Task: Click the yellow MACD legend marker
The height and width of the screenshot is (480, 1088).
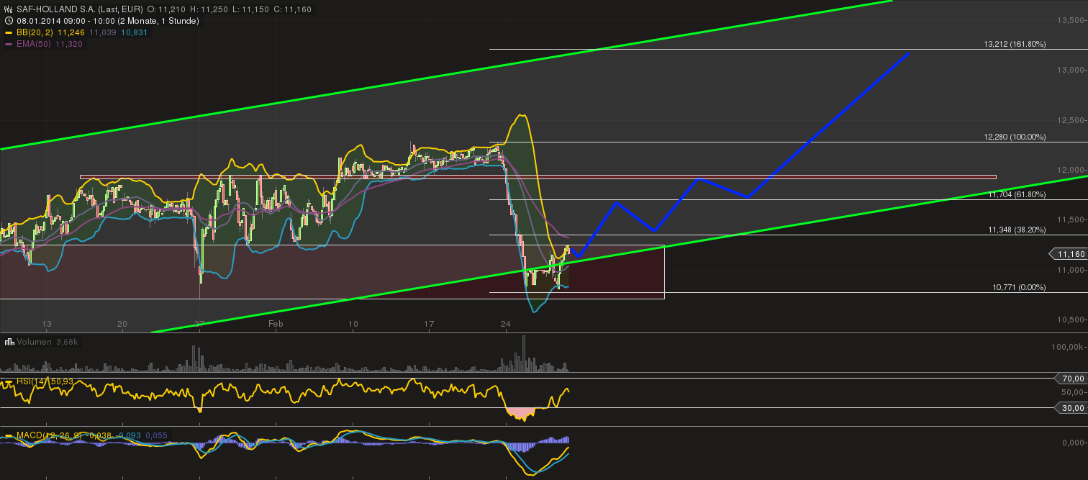Action: (8, 435)
